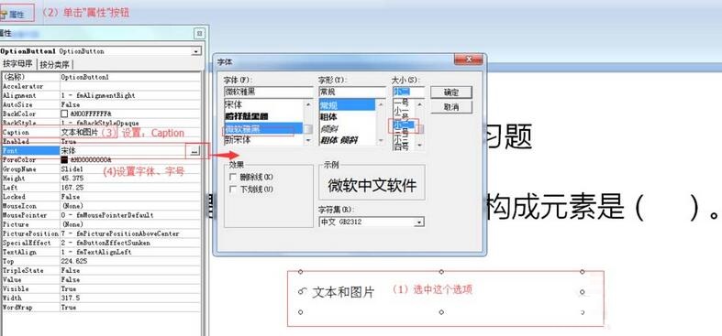722x336 pixels.
Task: Click the Top value 224.625
Action: (73, 261)
